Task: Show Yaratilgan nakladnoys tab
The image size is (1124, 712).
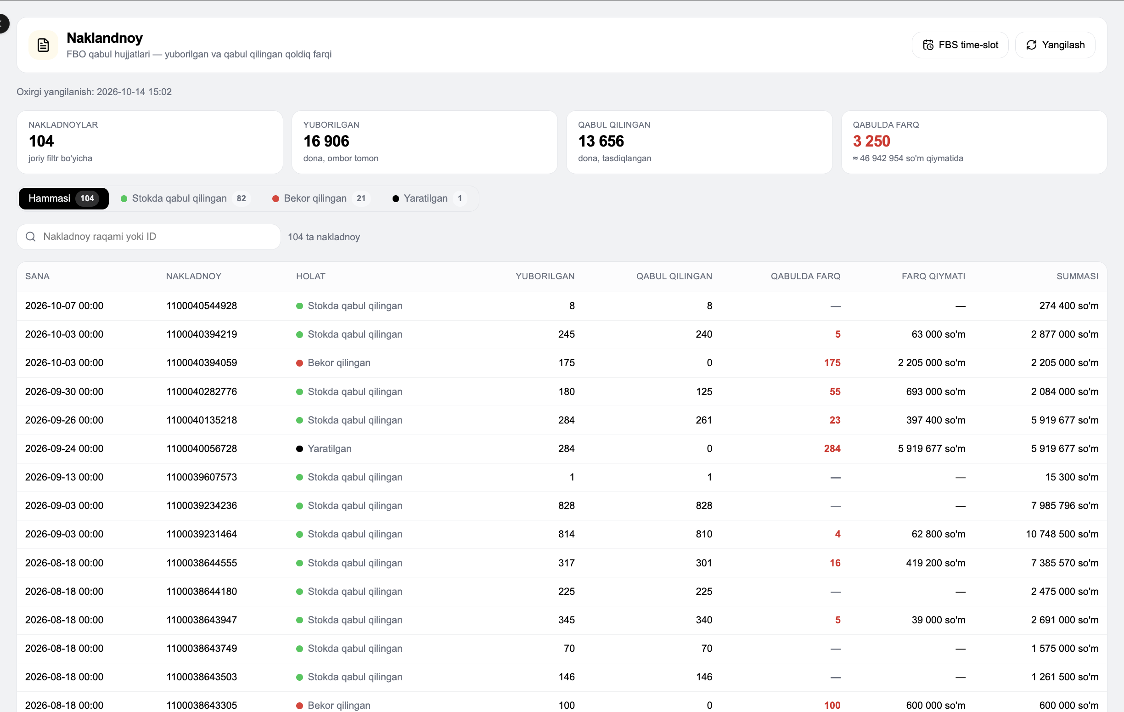Action: (429, 198)
